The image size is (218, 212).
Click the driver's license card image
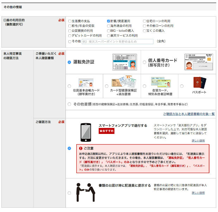(124, 62)
